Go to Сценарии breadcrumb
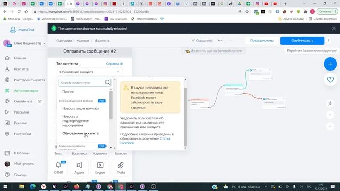 coord(64,41)
